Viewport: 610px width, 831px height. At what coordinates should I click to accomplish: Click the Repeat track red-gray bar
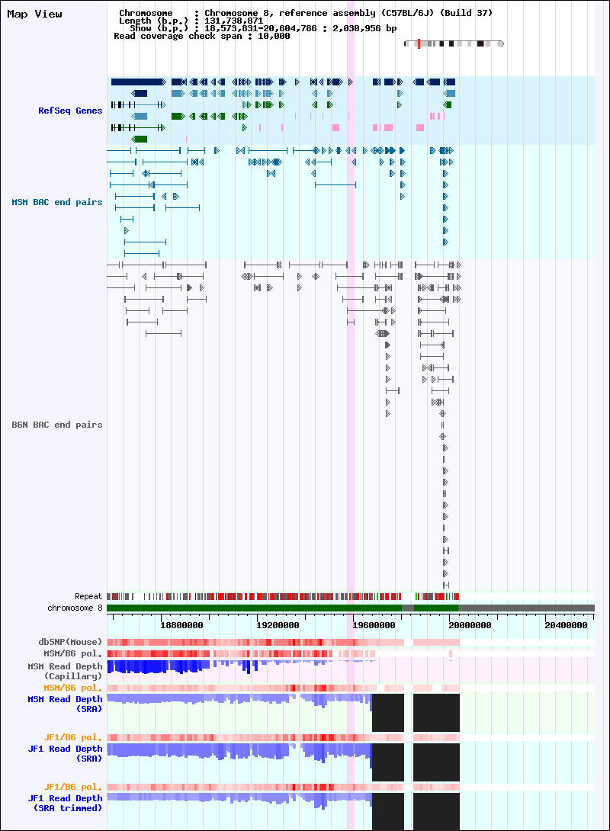282,596
